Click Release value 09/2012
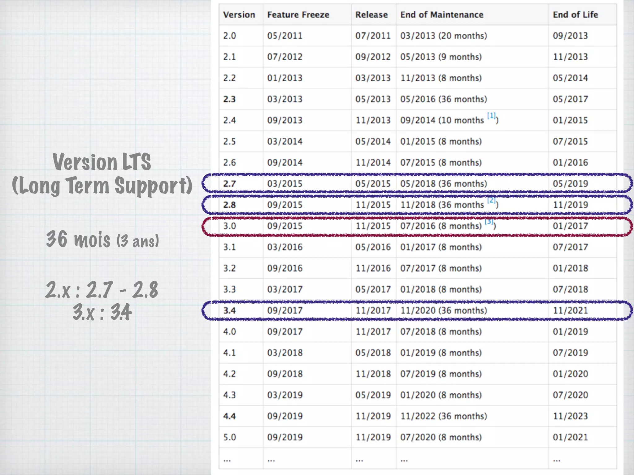634x475 pixels. tap(373, 57)
